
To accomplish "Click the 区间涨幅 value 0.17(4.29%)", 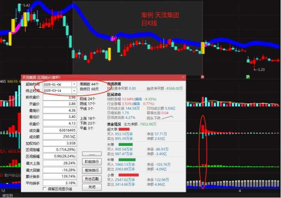I will pos(60,150).
